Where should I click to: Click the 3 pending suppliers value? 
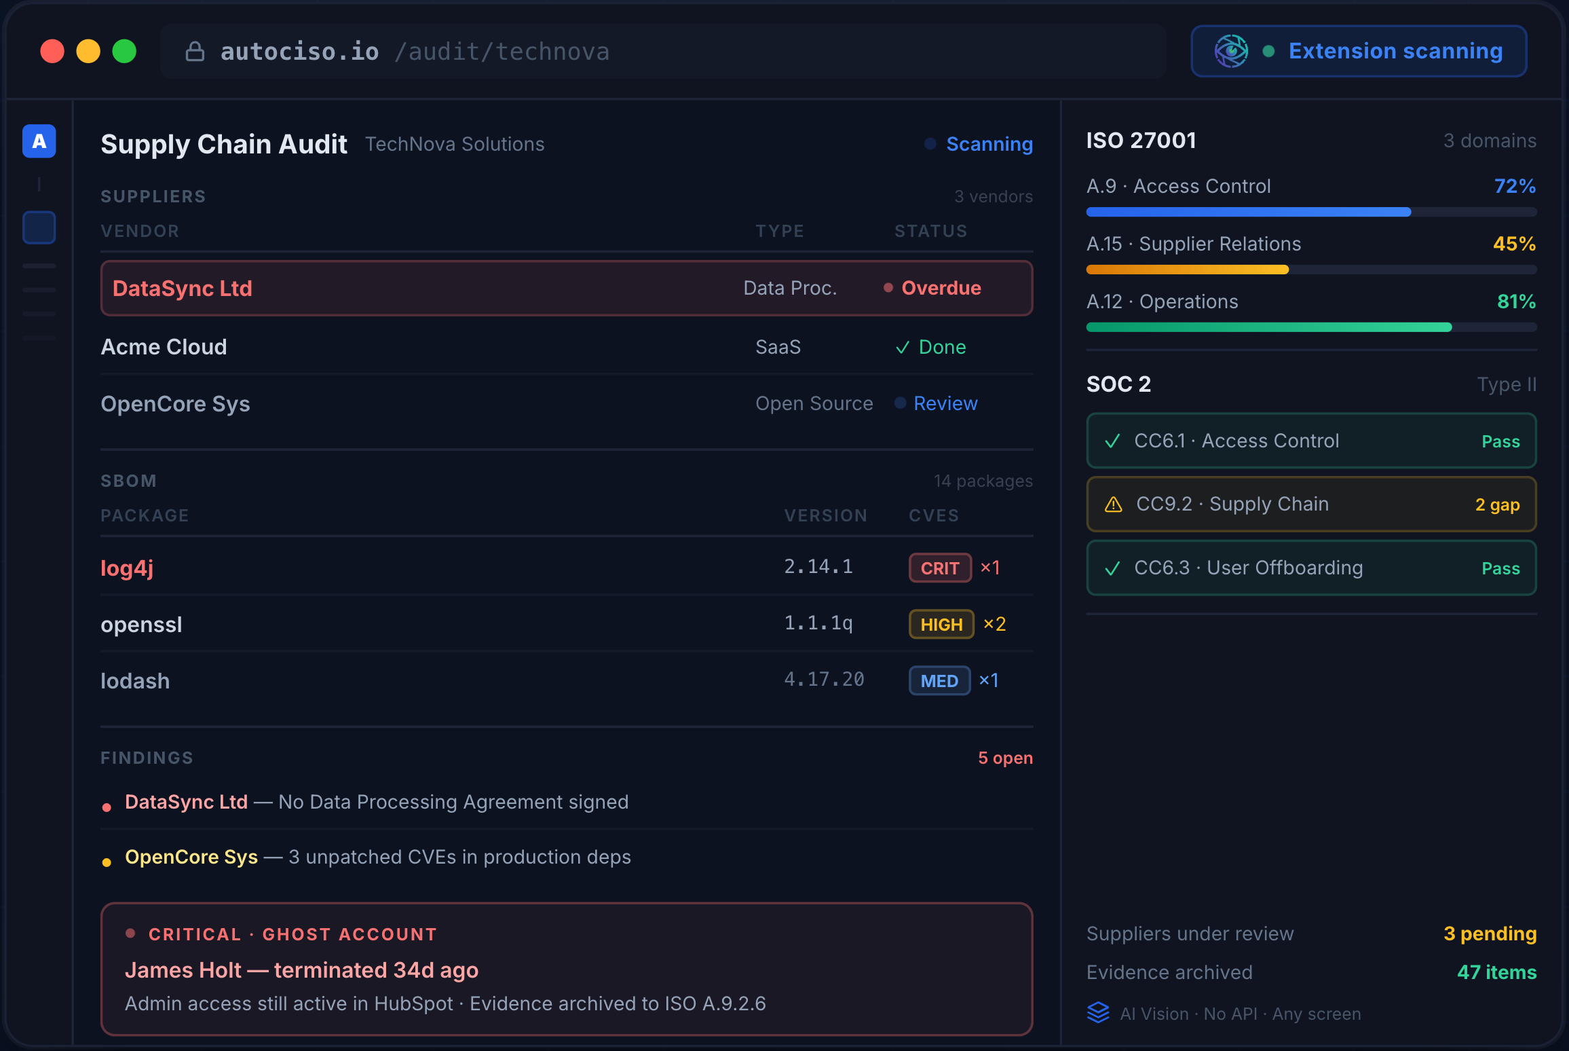[1490, 934]
